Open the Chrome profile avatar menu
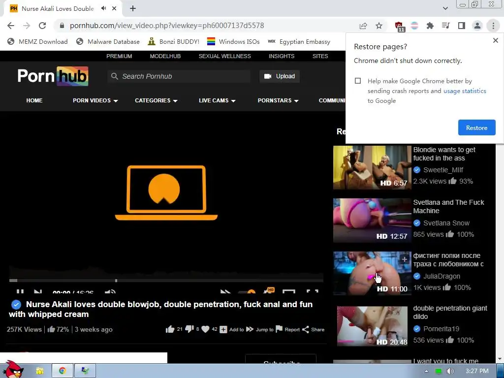Image resolution: width=504 pixels, height=378 pixels. point(477,26)
